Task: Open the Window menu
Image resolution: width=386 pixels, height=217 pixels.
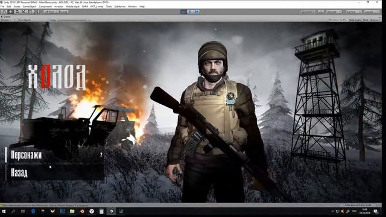Action: point(132,7)
